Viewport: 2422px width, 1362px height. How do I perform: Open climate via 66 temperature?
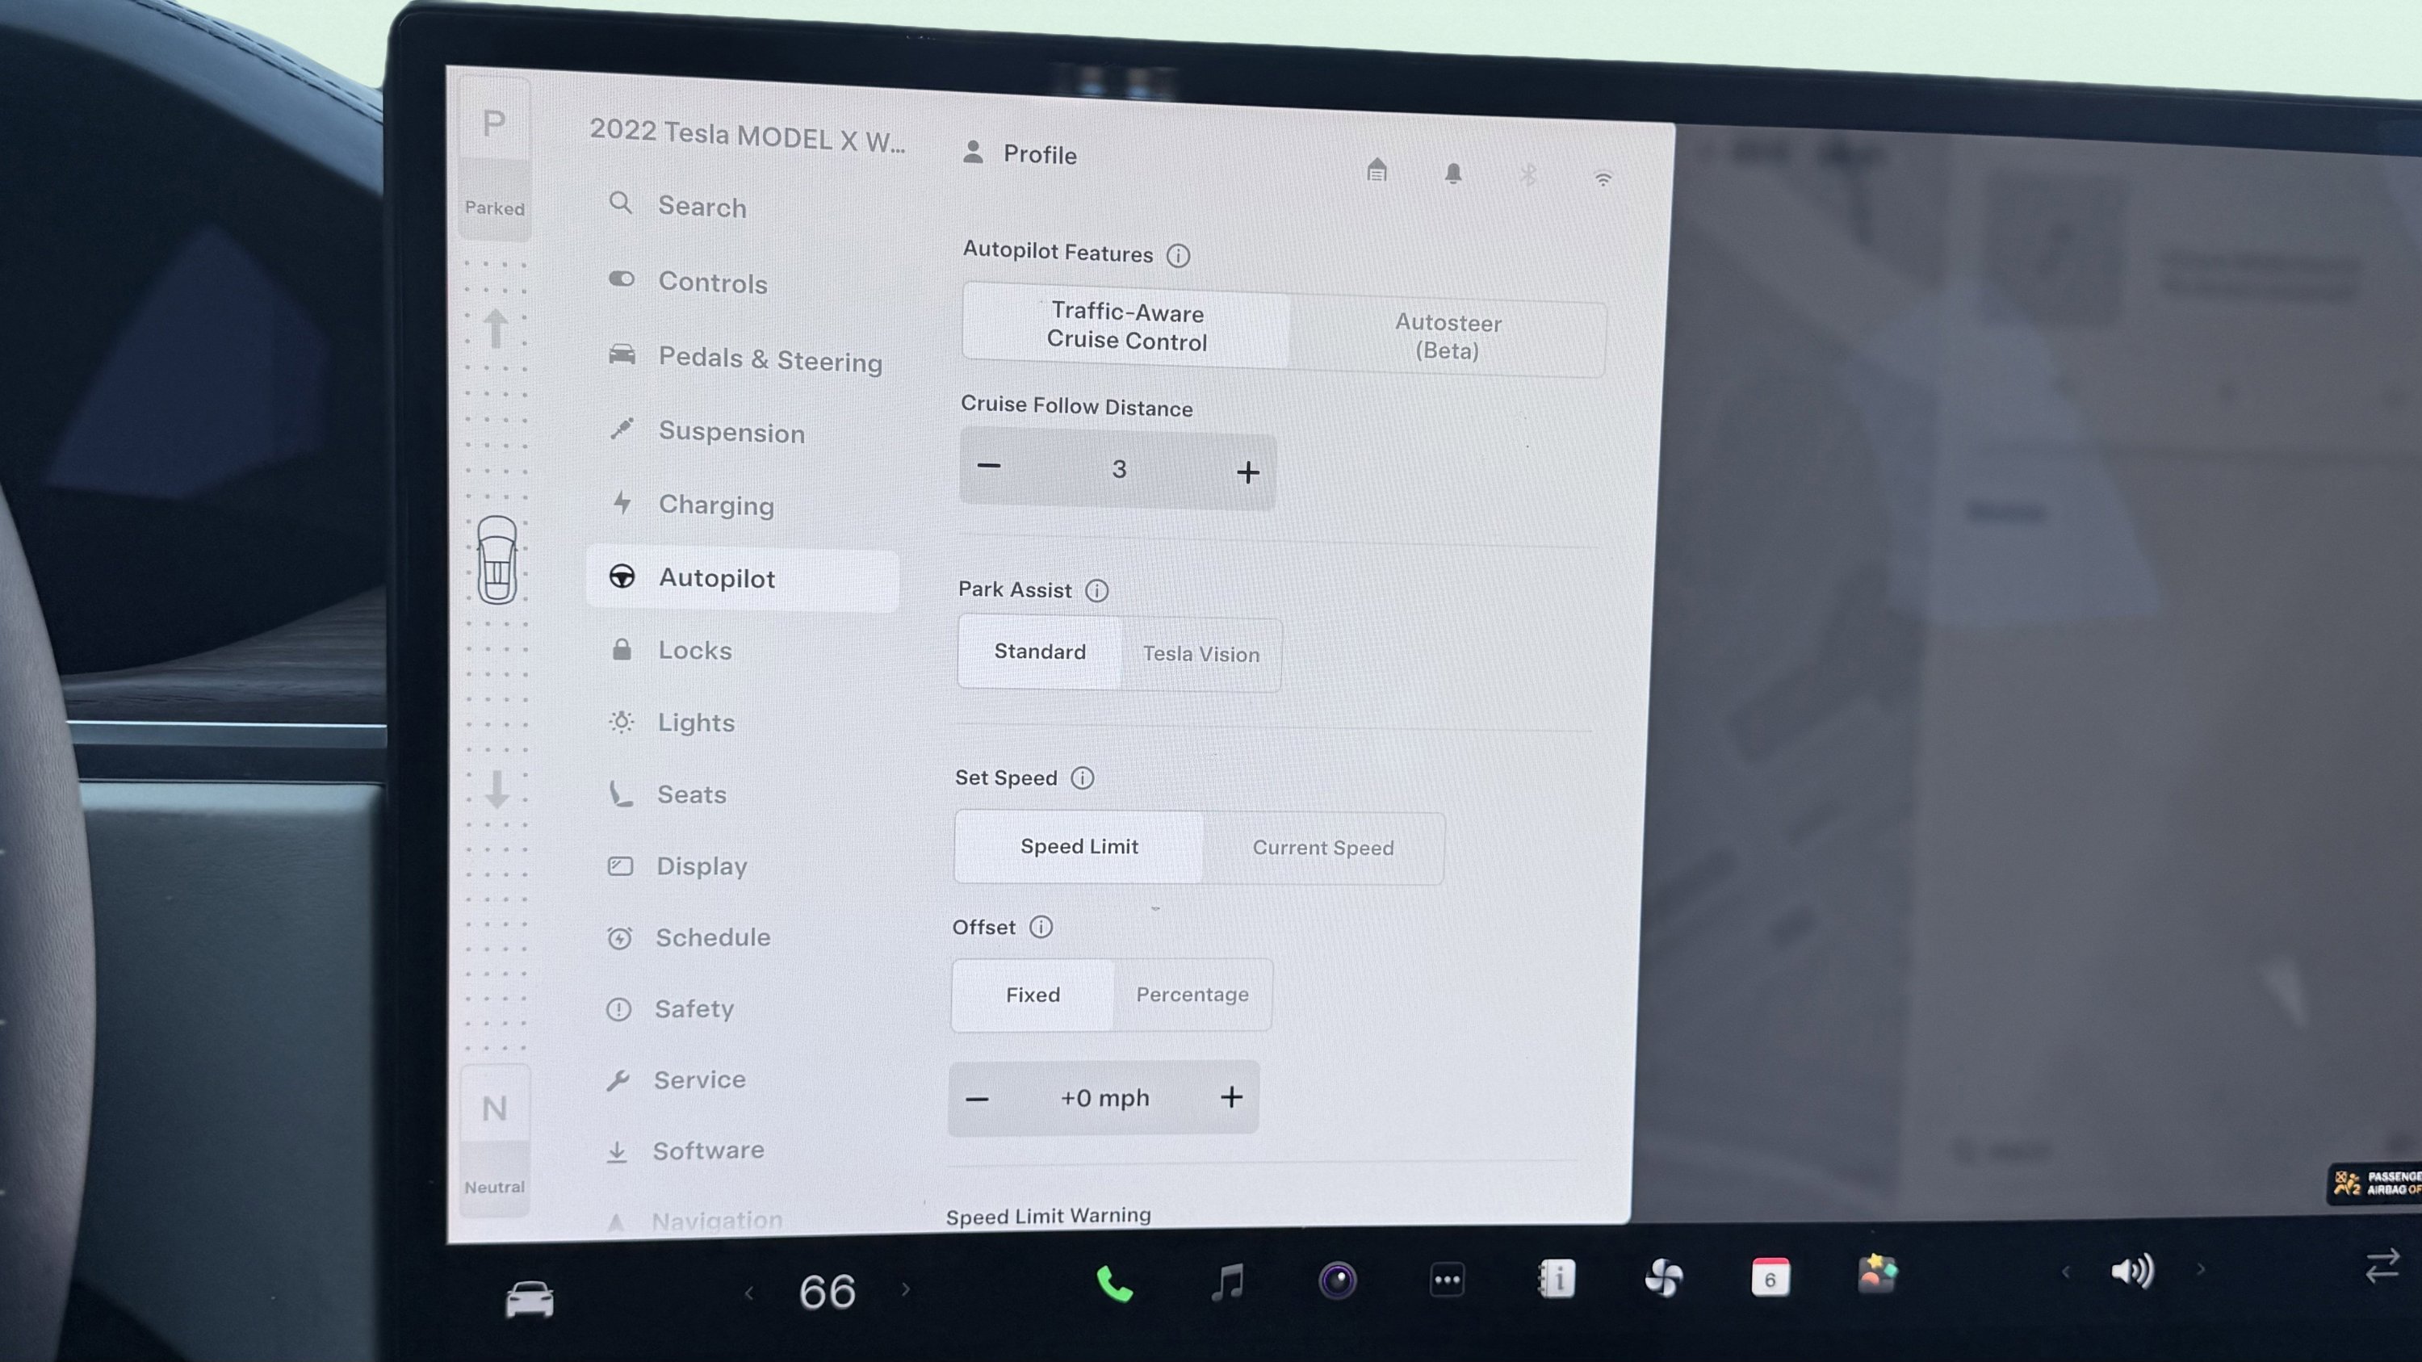[828, 1292]
